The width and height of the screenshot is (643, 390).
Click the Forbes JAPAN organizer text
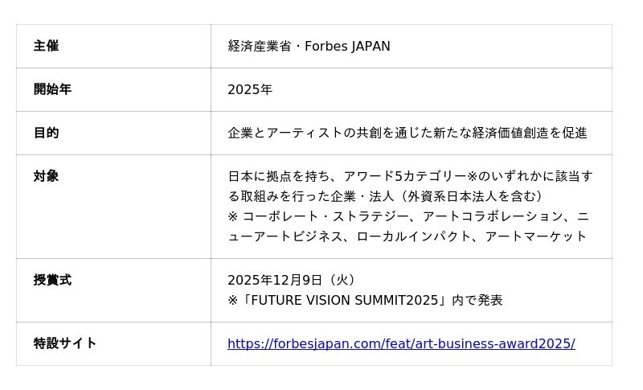tap(347, 47)
